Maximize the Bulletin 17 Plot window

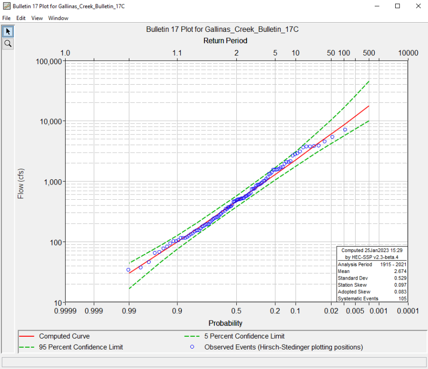[x=398, y=6]
